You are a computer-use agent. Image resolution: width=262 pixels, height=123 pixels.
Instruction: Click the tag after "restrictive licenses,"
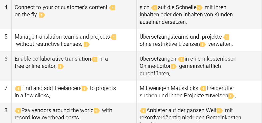pos(86,45)
